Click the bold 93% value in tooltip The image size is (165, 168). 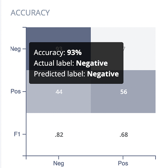point(74,53)
